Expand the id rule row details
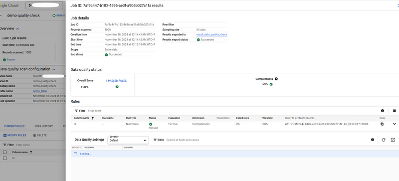 394,124
